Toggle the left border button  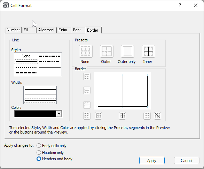[98, 116]
